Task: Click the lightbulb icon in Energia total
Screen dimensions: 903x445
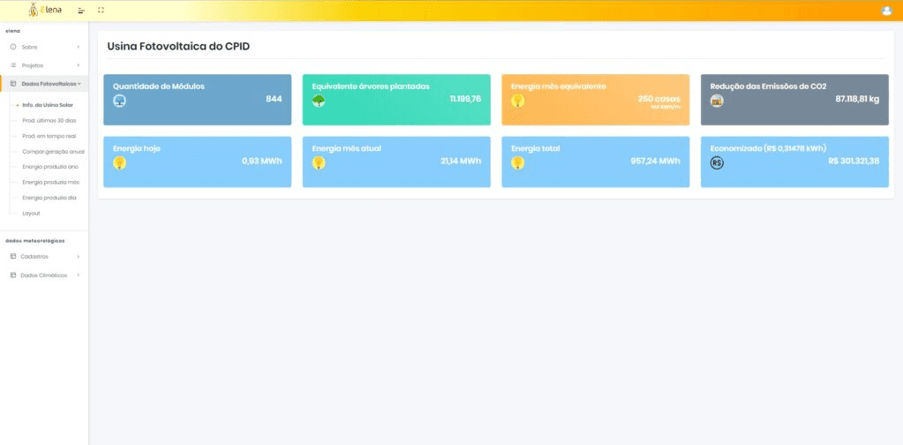Action: click(518, 162)
